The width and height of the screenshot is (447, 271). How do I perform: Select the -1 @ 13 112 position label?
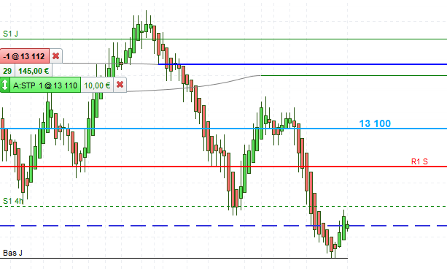(25, 56)
